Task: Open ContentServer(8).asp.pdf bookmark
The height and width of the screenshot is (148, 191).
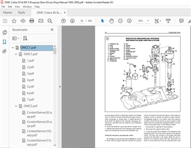Action: (39, 115)
